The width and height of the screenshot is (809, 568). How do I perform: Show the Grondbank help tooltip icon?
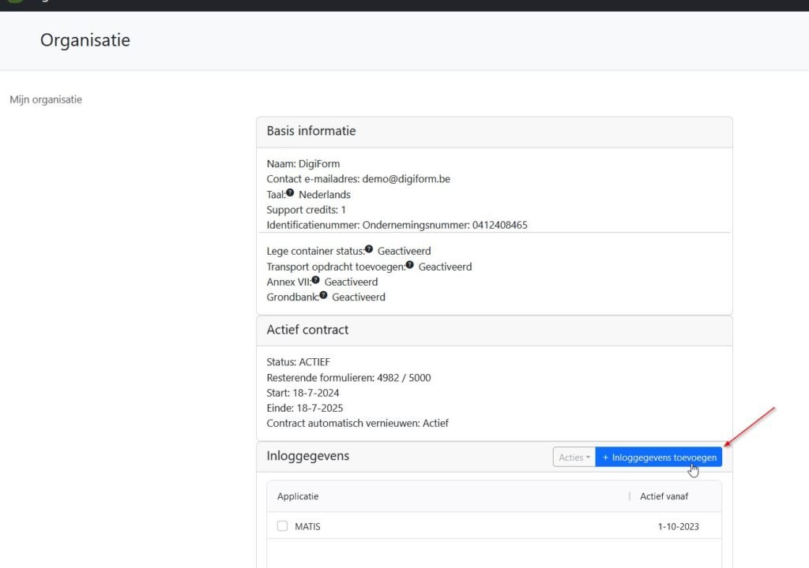pyautogui.click(x=323, y=296)
